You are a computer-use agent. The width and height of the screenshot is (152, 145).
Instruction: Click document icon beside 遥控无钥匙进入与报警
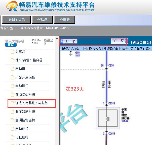pos(12,103)
